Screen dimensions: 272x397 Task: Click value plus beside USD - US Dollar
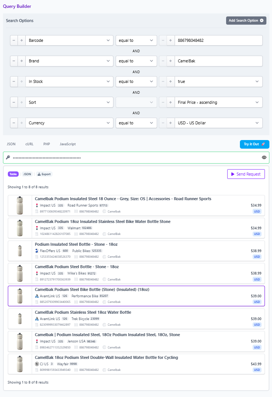click(x=171, y=123)
